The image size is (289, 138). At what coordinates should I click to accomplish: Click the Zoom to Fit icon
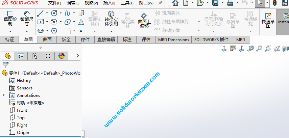point(259,49)
